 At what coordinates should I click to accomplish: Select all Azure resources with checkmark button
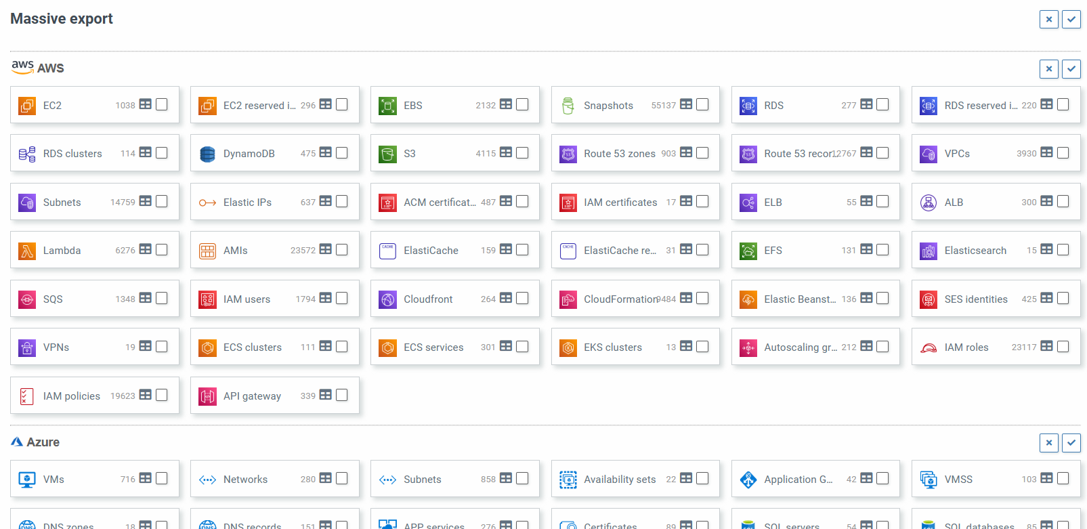pyautogui.click(x=1071, y=444)
